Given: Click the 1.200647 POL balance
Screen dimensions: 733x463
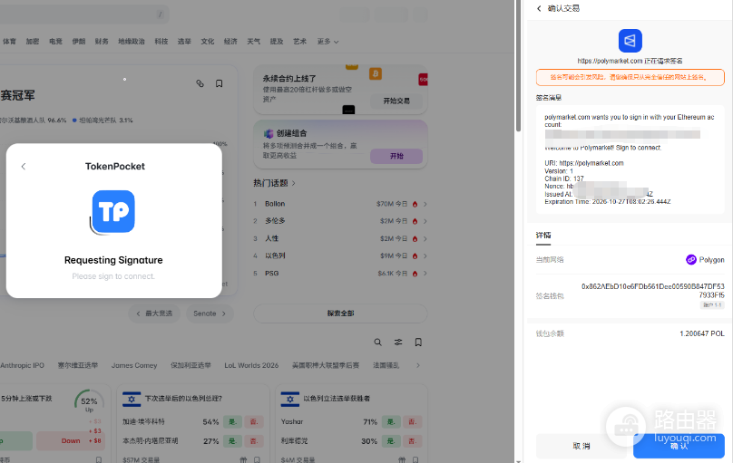Looking at the screenshot, I should tap(701, 333).
